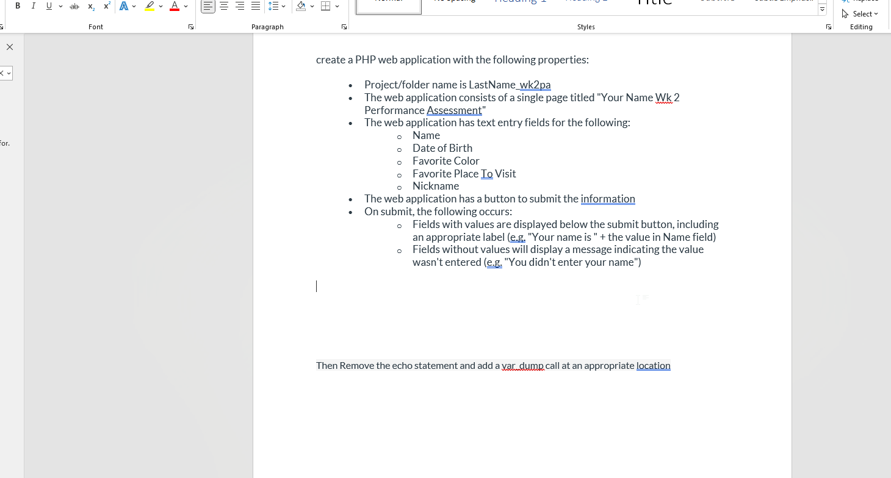Center align the paragraph

click(224, 6)
